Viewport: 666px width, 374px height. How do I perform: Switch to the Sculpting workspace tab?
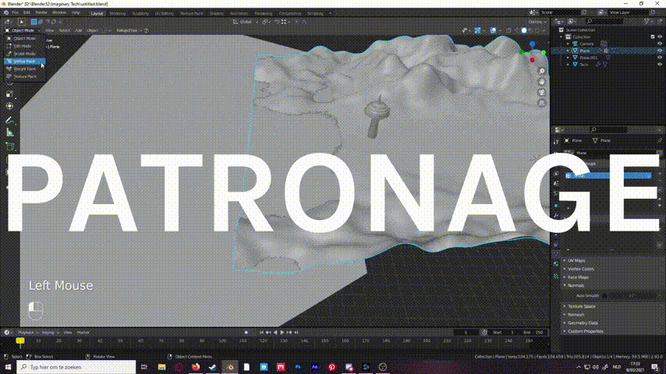(140, 13)
